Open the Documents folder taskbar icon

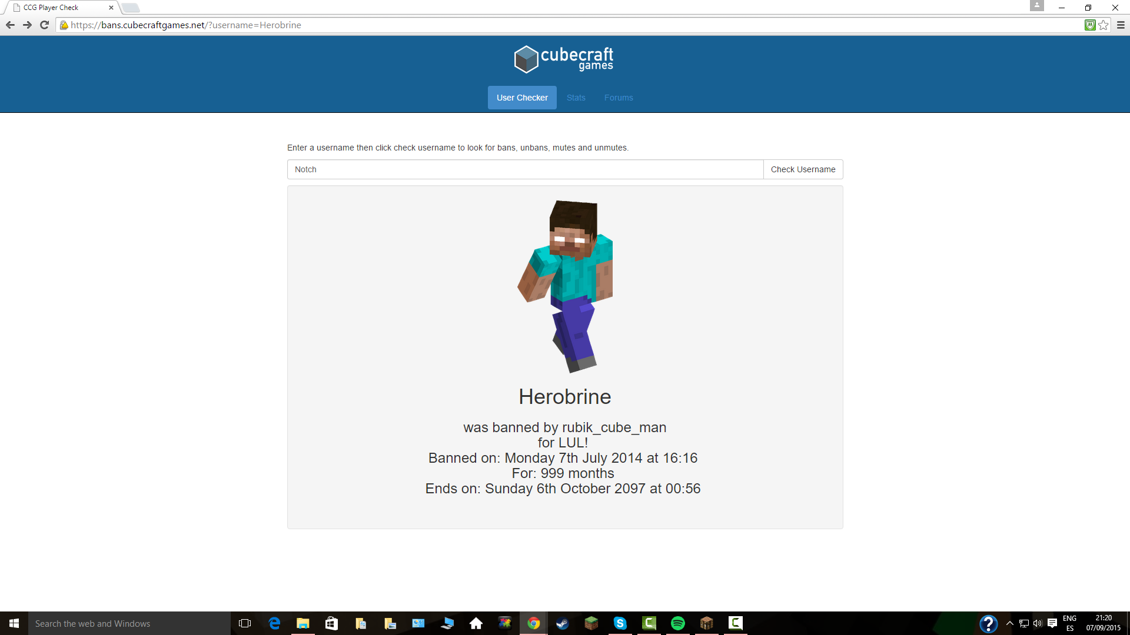click(361, 623)
